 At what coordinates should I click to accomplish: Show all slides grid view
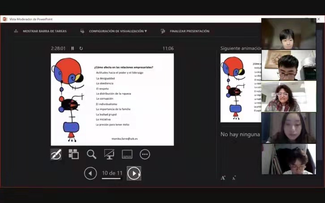pos(73,154)
